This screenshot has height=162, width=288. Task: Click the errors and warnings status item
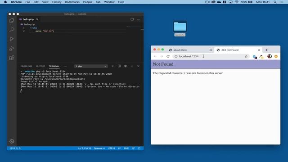pos(15,148)
